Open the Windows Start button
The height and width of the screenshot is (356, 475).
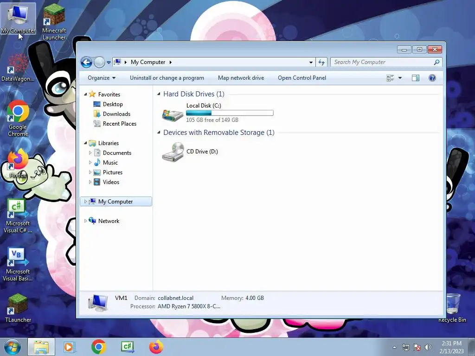click(12, 347)
